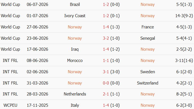Open the France team link
194x109 pixels.
tap(148, 27)
